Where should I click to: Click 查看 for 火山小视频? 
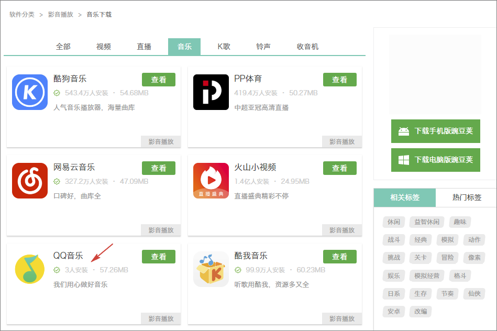point(340,168)
